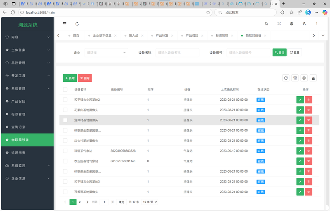Screen dimensions: 330x211
Task: Collapse the sidebar with the menu icon
Action: (x=64, y=24)
